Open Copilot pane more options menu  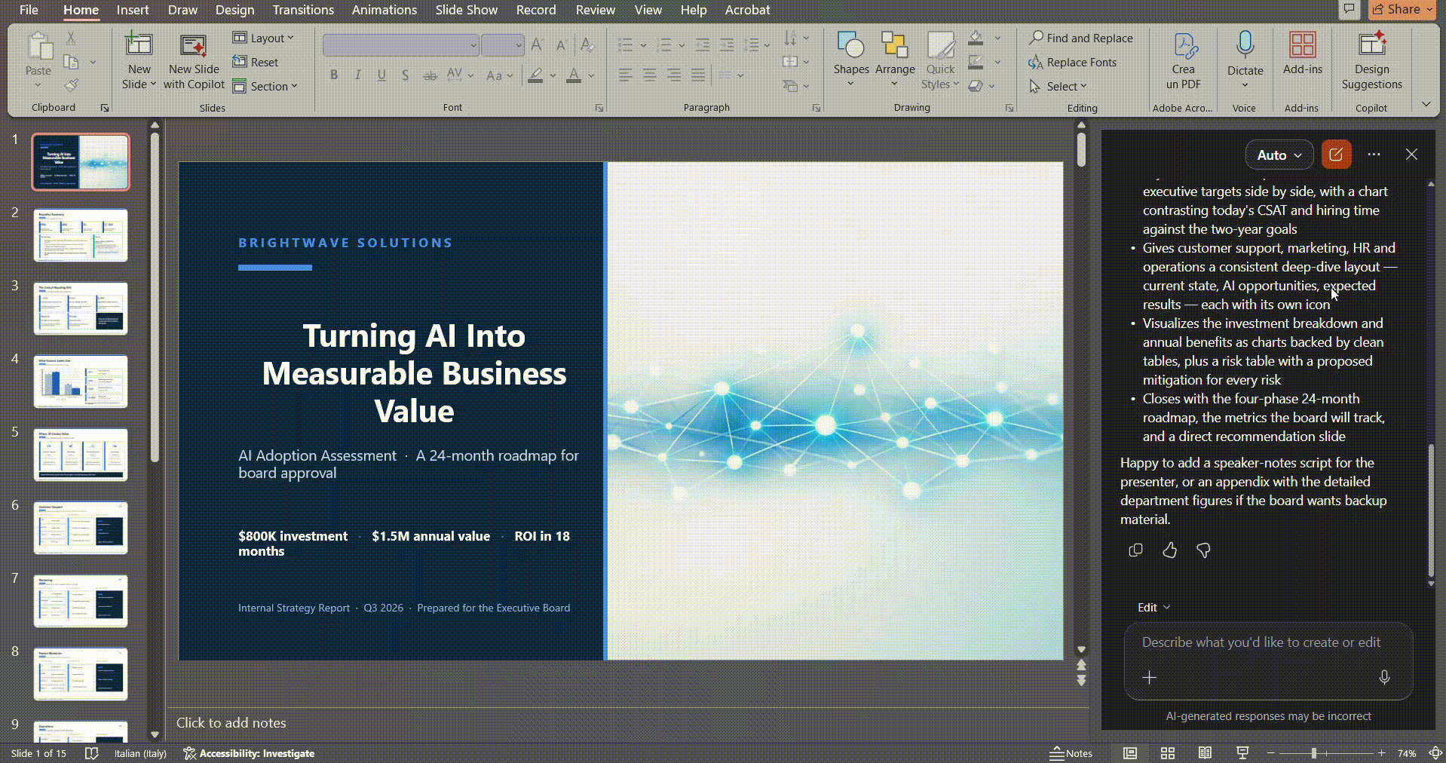point(1374,155)
